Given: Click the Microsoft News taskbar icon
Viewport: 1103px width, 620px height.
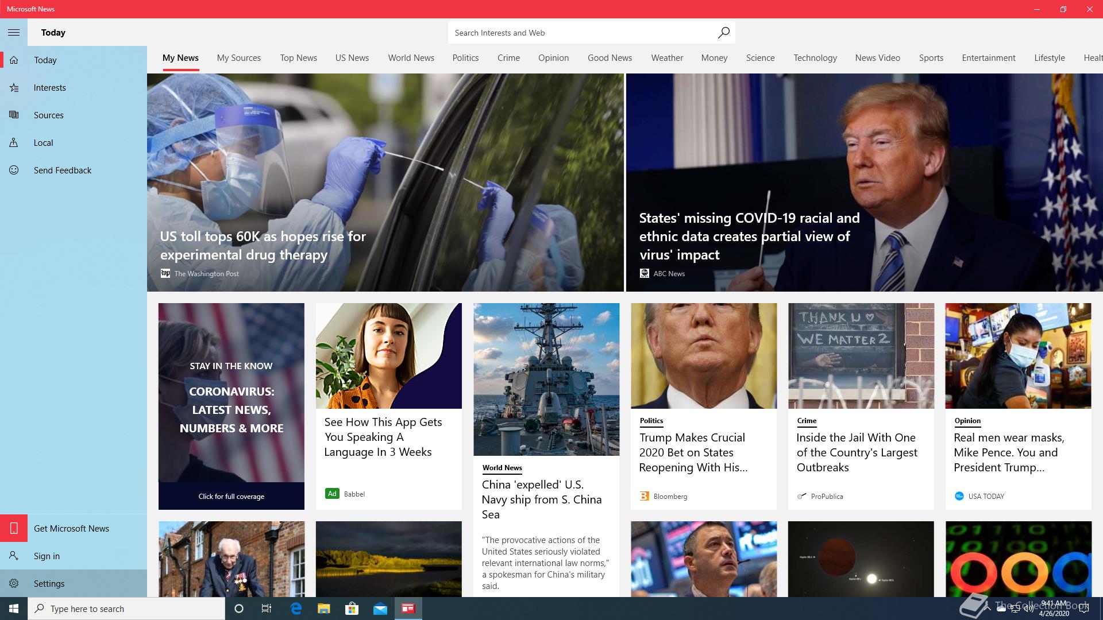Looking at the screenshot, I should (x=408, y=609).
